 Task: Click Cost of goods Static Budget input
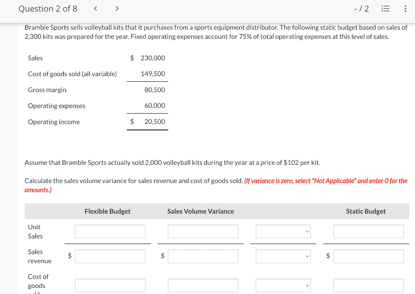click(x=368, y=285)
